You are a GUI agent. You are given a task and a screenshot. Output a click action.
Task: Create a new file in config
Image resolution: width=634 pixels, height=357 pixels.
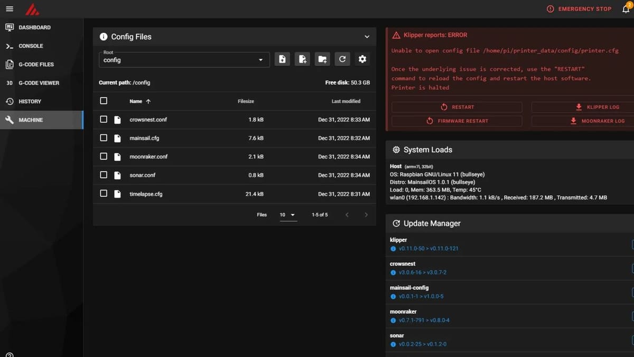coord(302,59)
